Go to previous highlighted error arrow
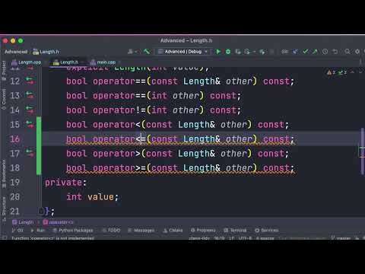This screenshot has height=274, width=365. pos(352,72)
